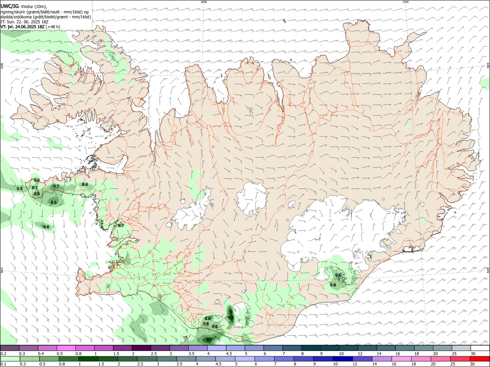Click the '0.1' label on the lower scale
Viewport: 490px width, 367px height.
point(3,364)
